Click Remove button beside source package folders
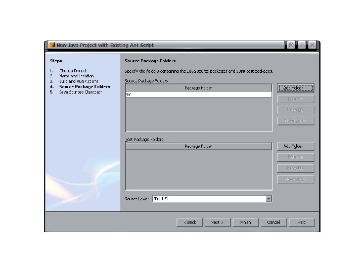Viewport: 364px width, 273px height. click(x=296, y=99)
